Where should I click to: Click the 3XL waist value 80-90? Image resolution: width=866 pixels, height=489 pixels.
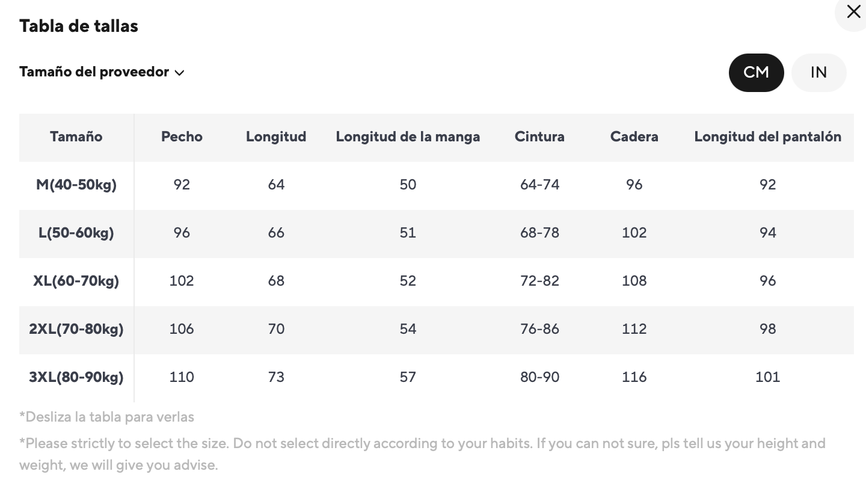point(539,377)
